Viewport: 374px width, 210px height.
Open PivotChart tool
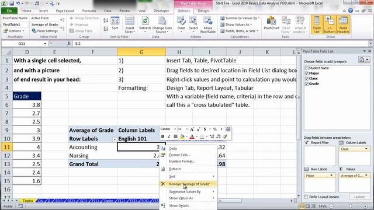point(271,23)
